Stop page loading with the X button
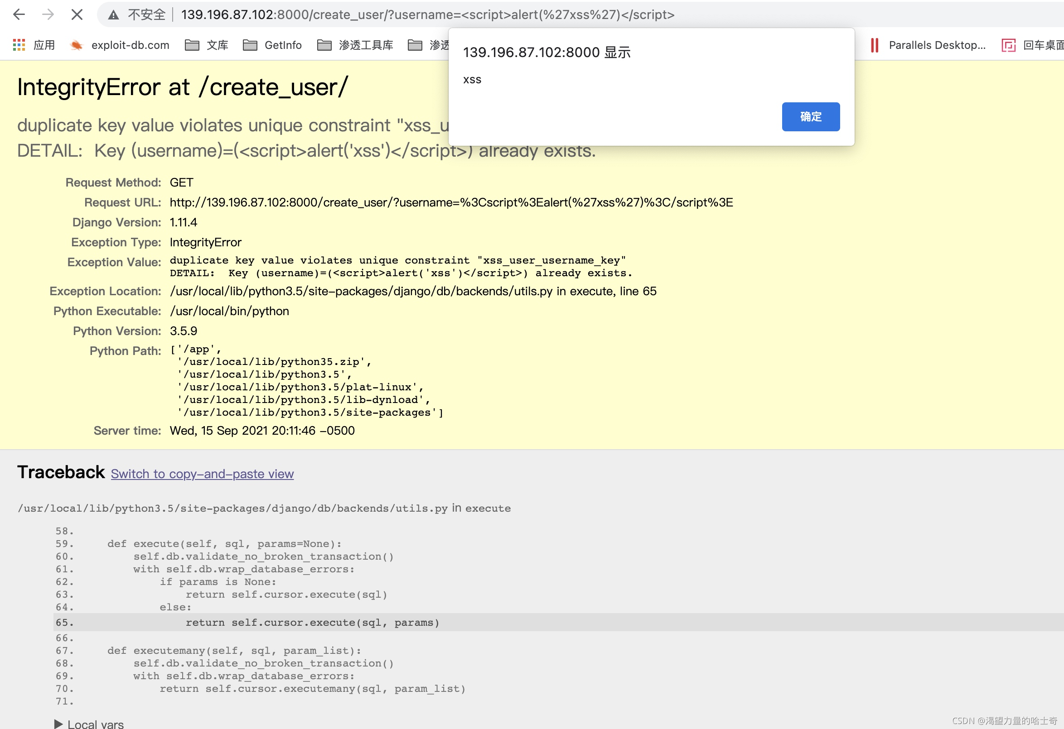The height and width of the screenshot is (729, 1064). [x=77, y=14]
